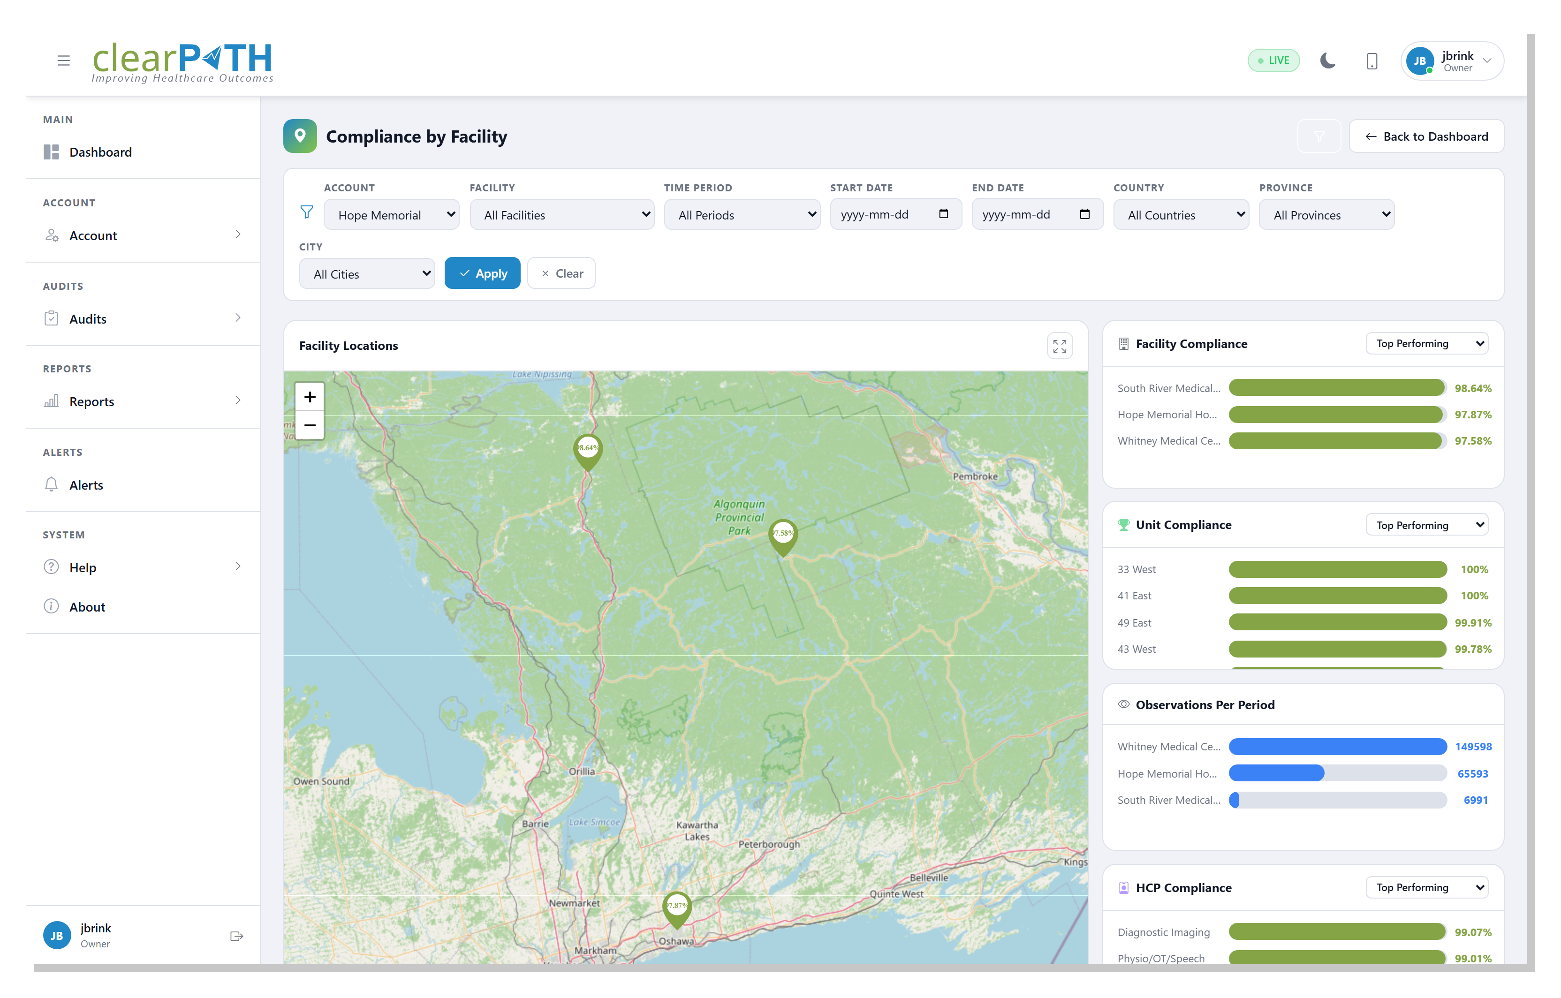
Task: Click the End Date input field
Action: tap(1037, 214)
